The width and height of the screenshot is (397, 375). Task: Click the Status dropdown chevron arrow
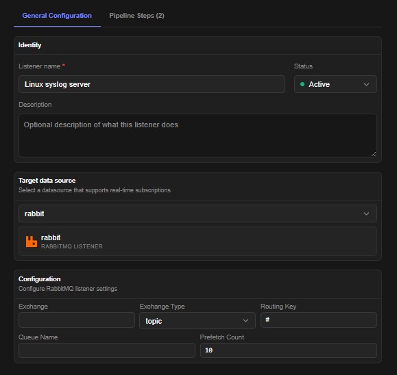(x=366, y=84)
